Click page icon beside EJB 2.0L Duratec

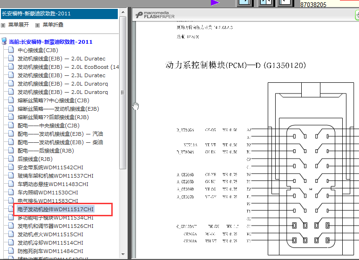click(x=11, y=58)
